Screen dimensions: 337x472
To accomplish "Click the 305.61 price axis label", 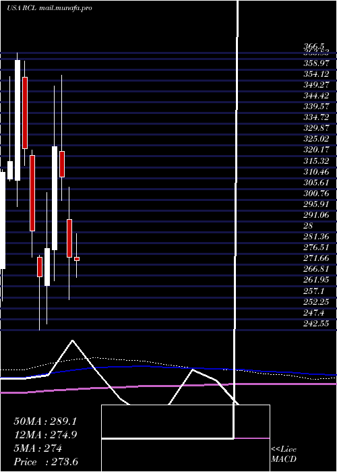I will (x=316, y=183).
